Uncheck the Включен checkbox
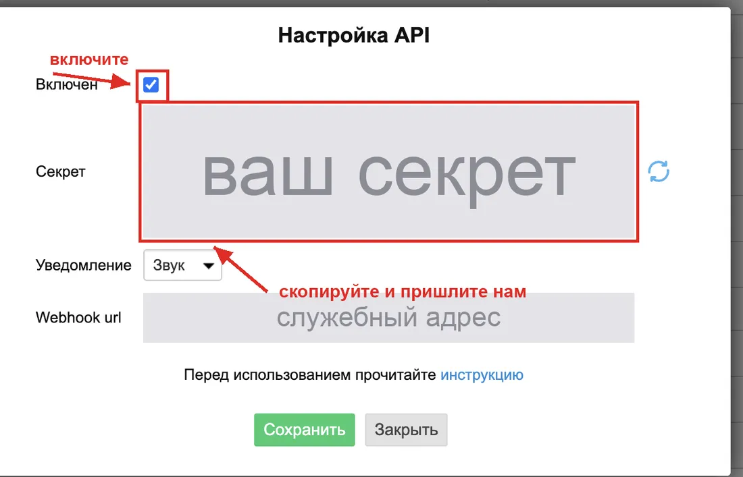The image size is (743, 477). pos(151,85)
